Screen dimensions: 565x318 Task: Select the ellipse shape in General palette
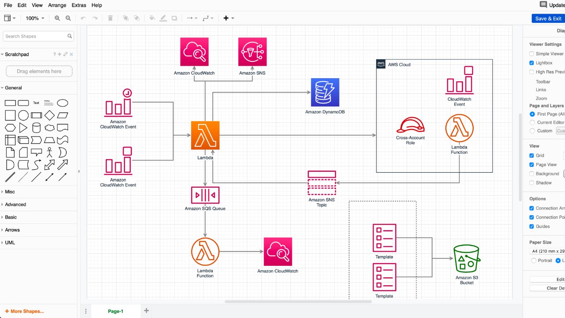(x=63, y=103)
